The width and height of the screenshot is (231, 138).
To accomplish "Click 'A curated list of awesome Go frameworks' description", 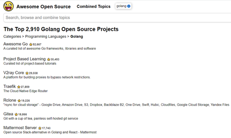I will 50,48.
